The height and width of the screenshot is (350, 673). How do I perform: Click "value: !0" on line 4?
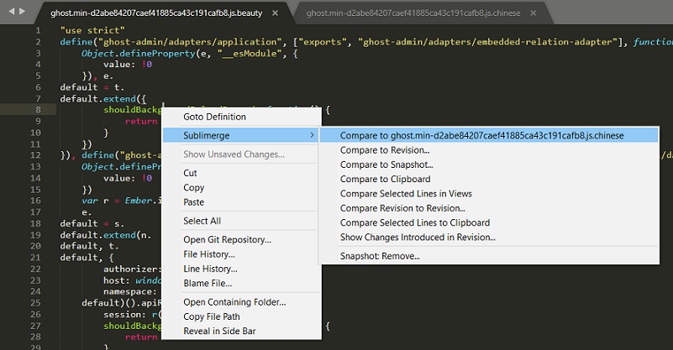pyautogui.click(x=128, y=65)
